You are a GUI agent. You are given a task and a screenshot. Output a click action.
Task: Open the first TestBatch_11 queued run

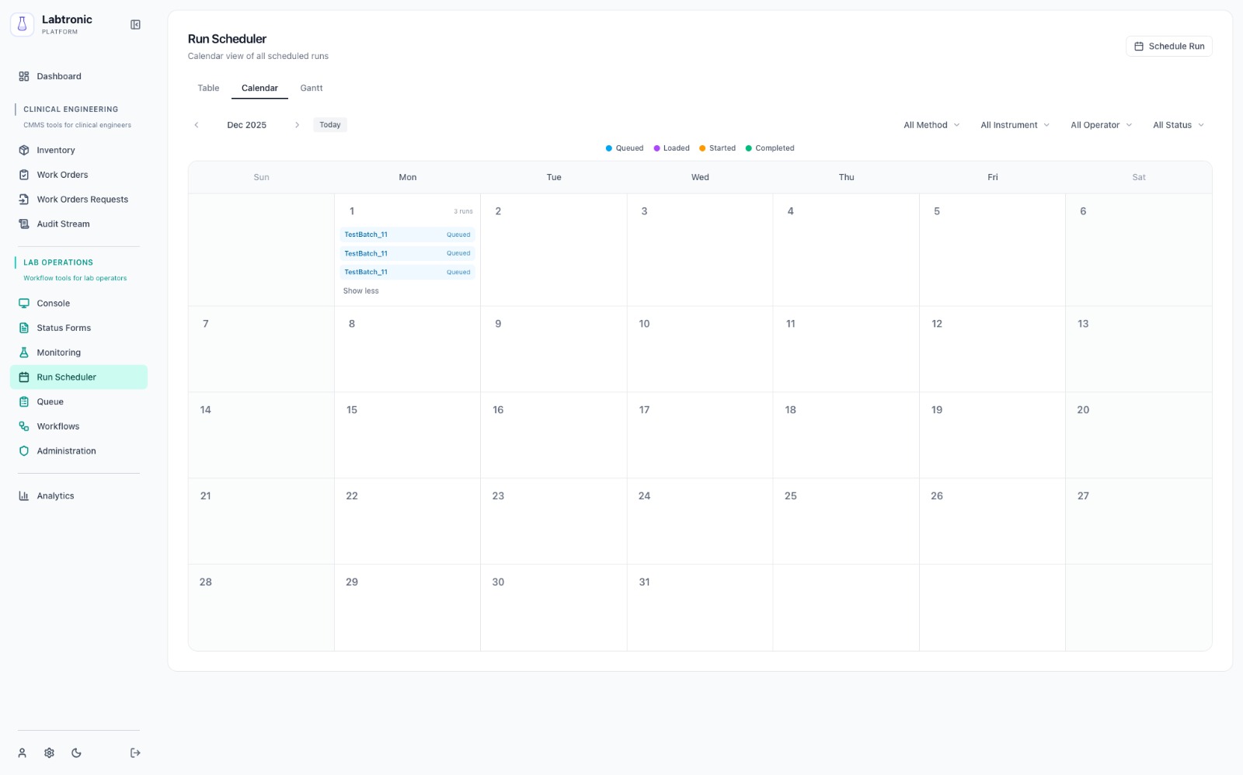click(407, 234)
